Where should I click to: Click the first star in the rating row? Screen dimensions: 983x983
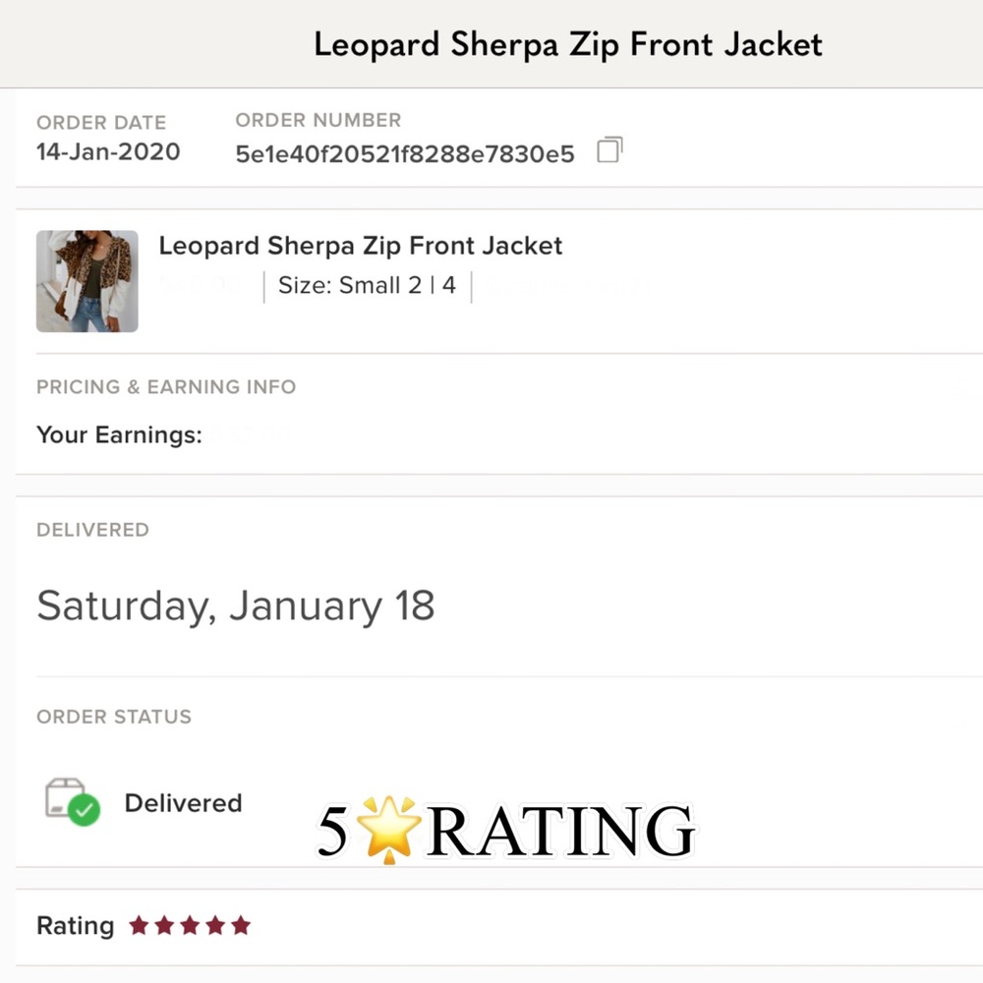coord(141,924)
